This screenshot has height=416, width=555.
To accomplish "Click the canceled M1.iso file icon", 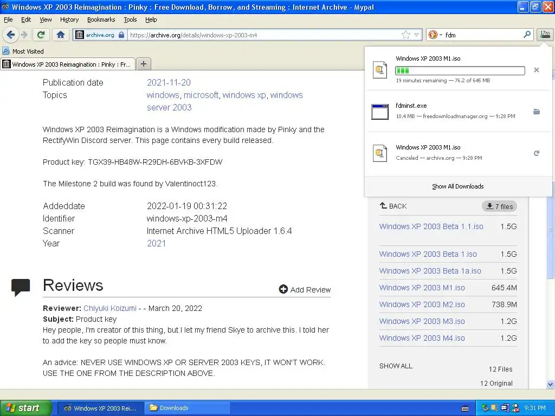I will pyautogui.click(x=380, y=153).
